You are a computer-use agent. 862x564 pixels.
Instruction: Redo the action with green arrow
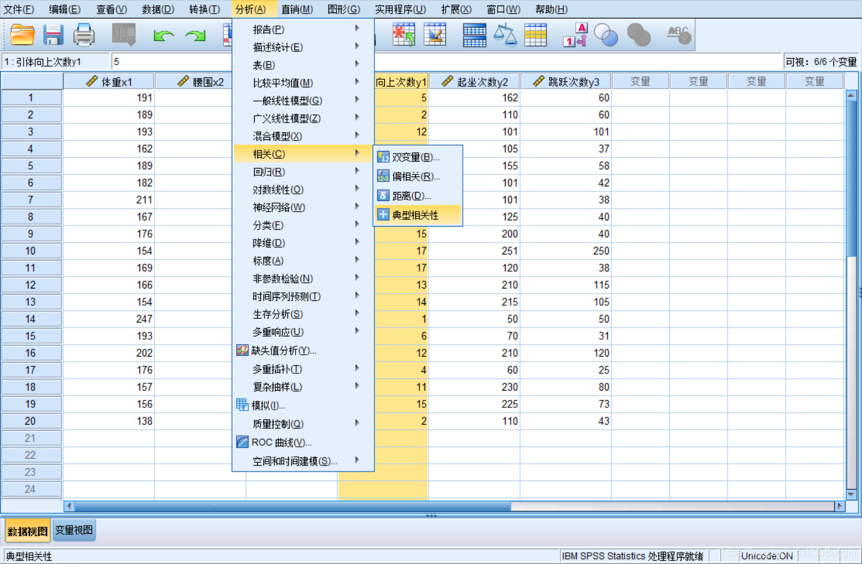coord(195,36)
